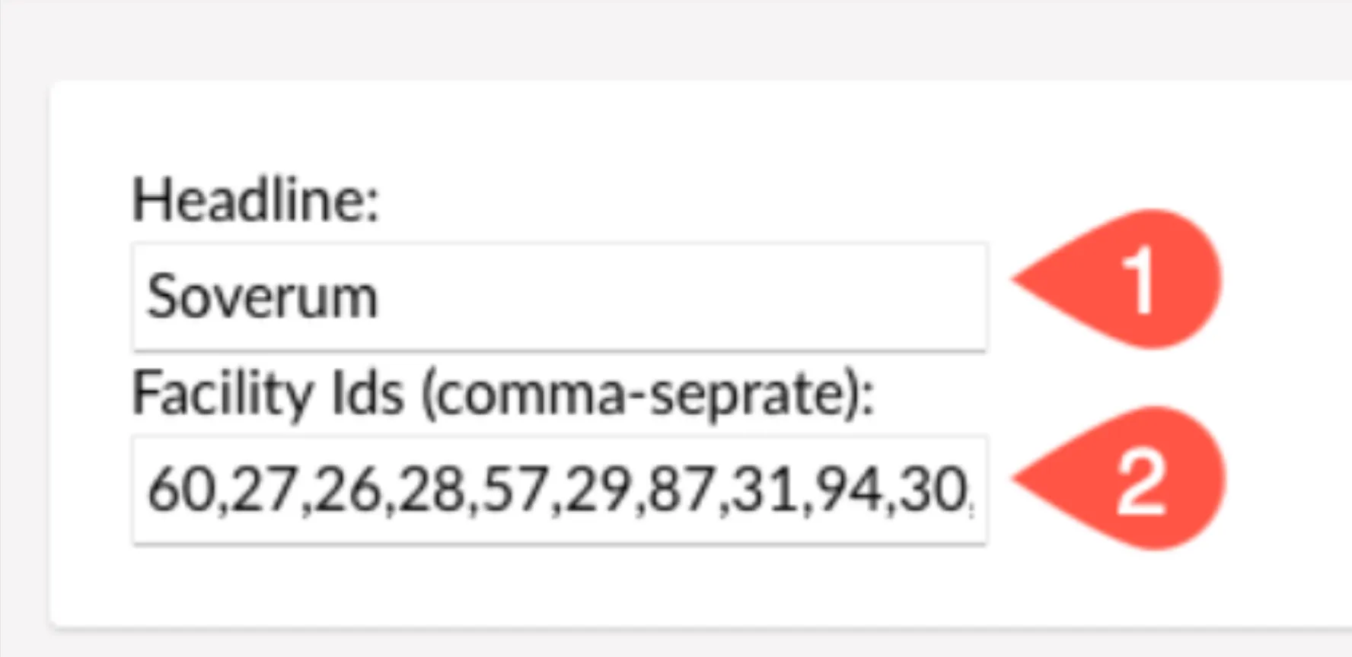Click the (comma-seprate) hint in label

click(x=648, y=396)
